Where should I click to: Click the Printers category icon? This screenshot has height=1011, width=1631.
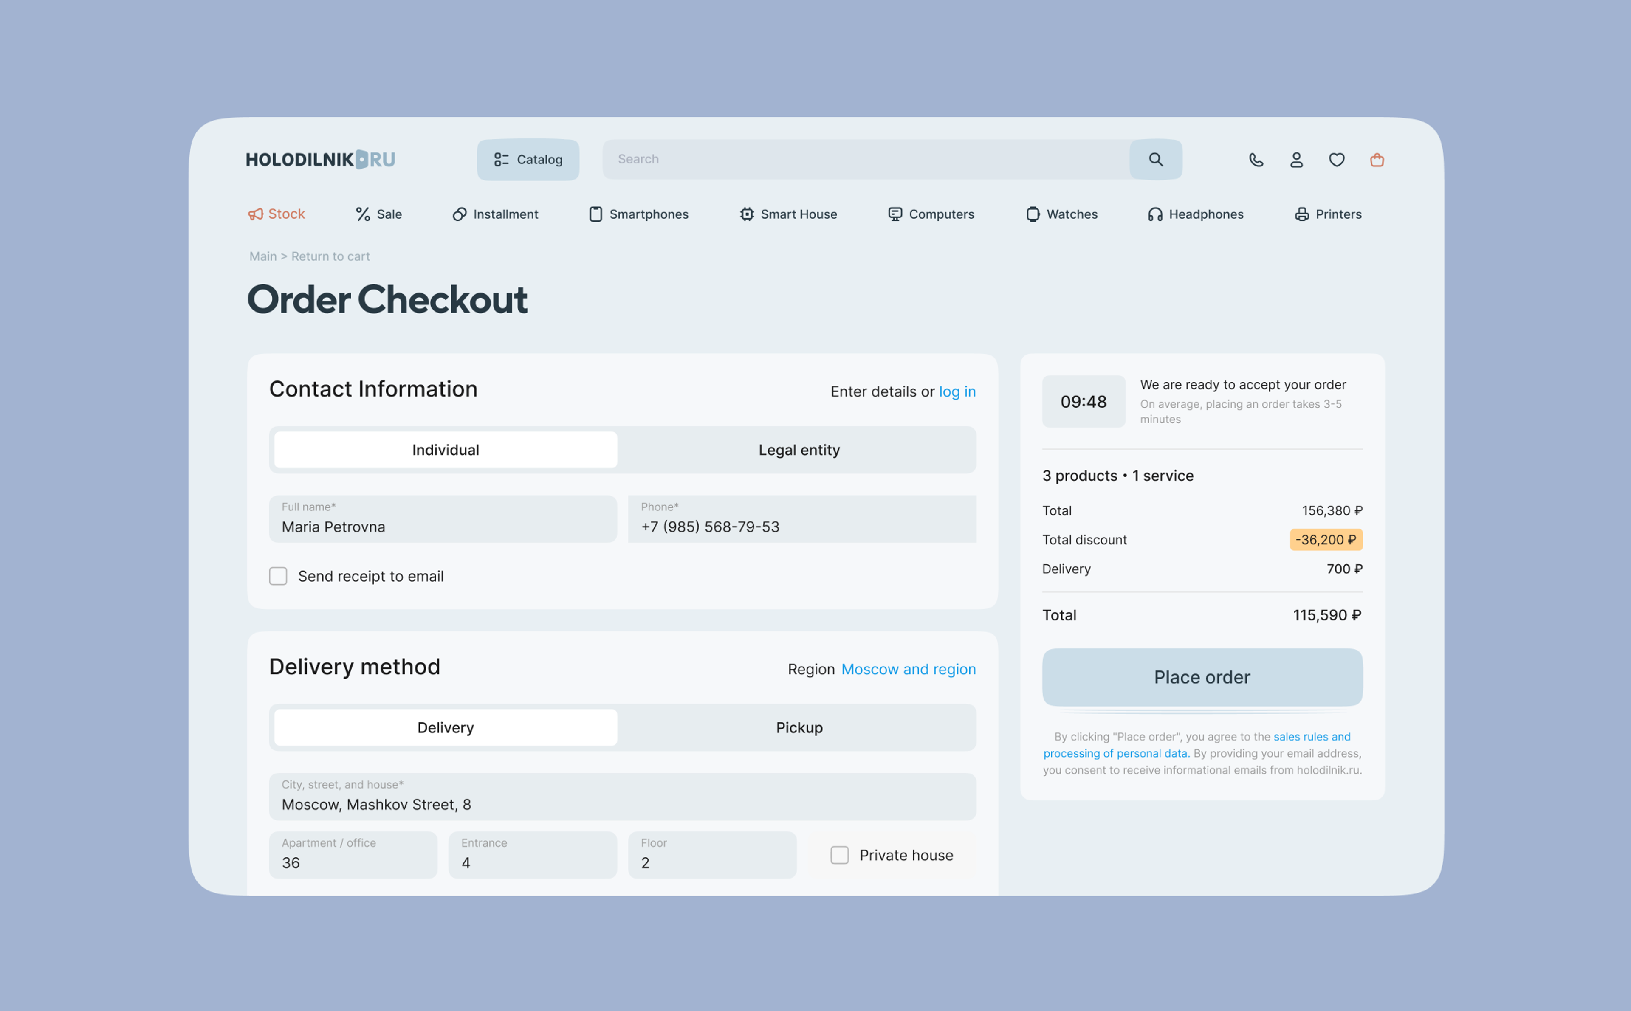(x=1301, y=214)
